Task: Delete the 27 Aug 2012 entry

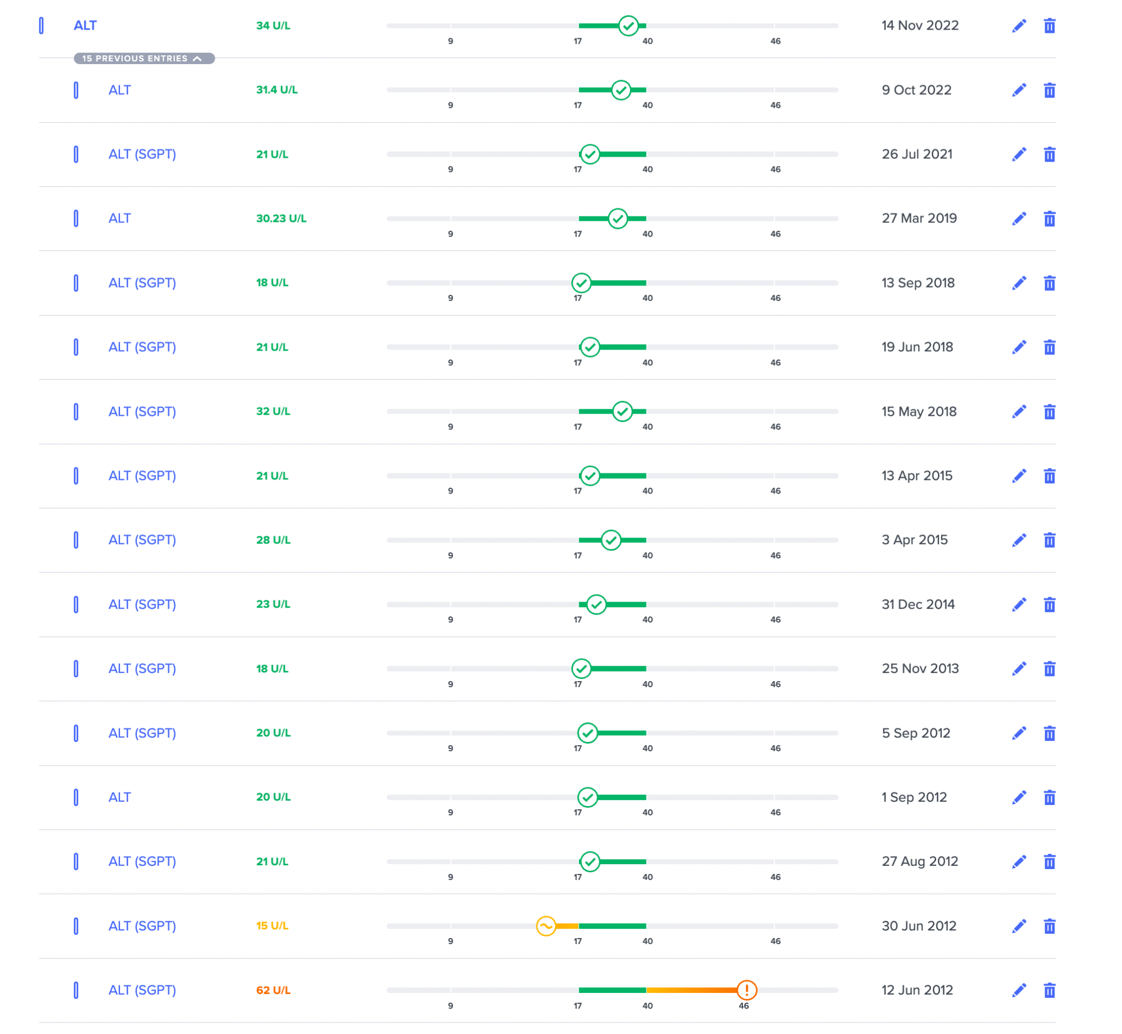Action: pos(1049,862)
